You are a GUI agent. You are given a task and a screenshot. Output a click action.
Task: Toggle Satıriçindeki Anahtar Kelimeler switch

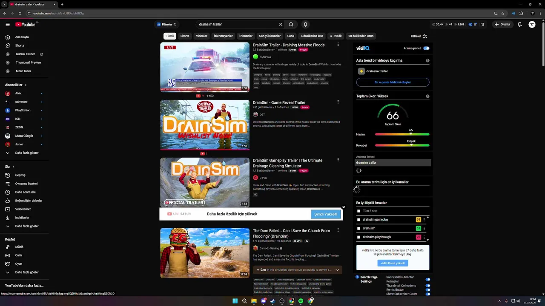pos(428,279)
